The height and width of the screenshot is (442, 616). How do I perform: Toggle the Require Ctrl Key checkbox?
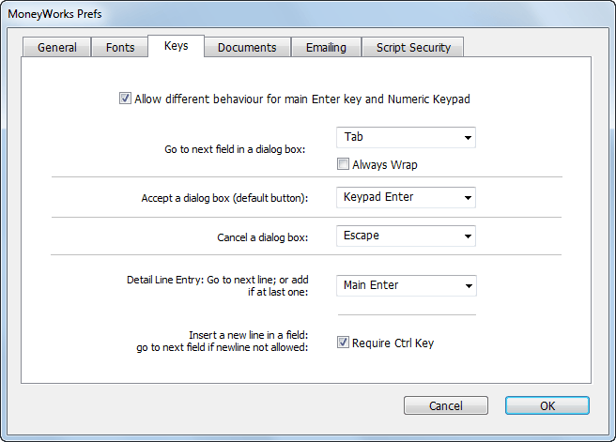tap(343, 343)
